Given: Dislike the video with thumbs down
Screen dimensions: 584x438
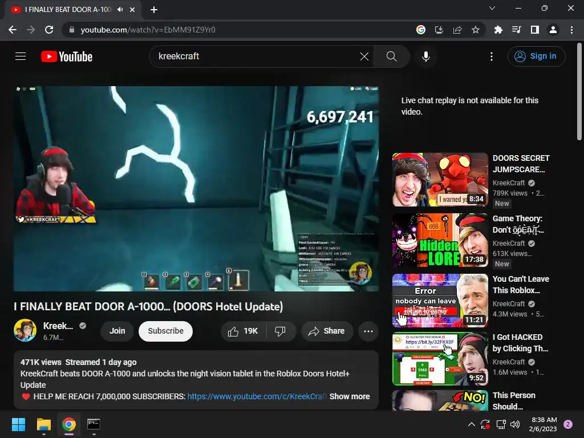Looking at the screenshot, I should (281, 331).
